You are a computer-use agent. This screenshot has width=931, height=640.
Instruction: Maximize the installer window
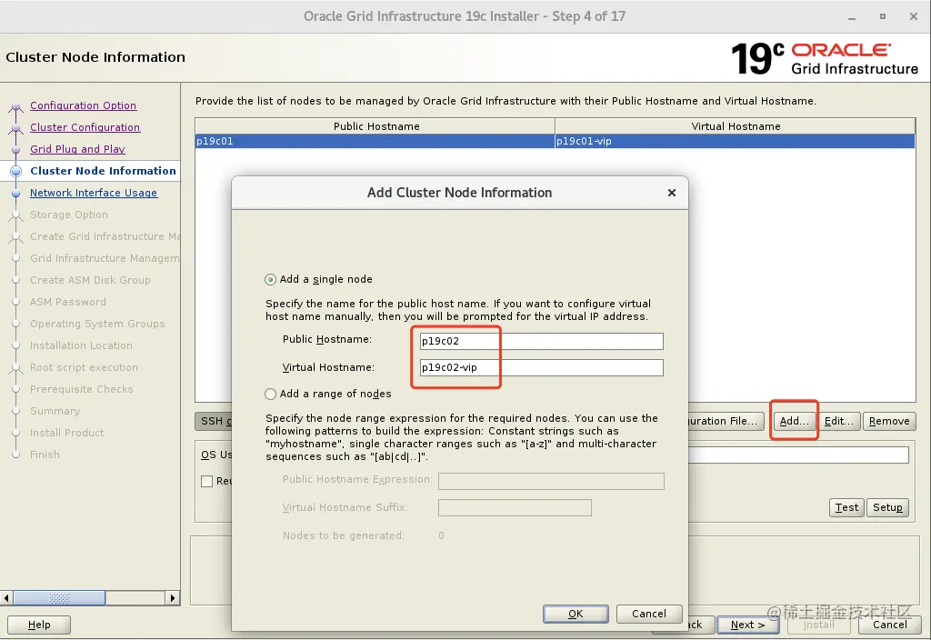882,16
